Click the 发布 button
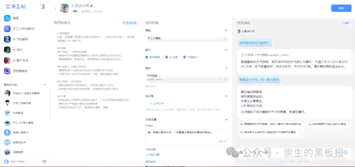The height and width of the screenshot is (167, 355). pyautogui.click(x=341, y=8)
